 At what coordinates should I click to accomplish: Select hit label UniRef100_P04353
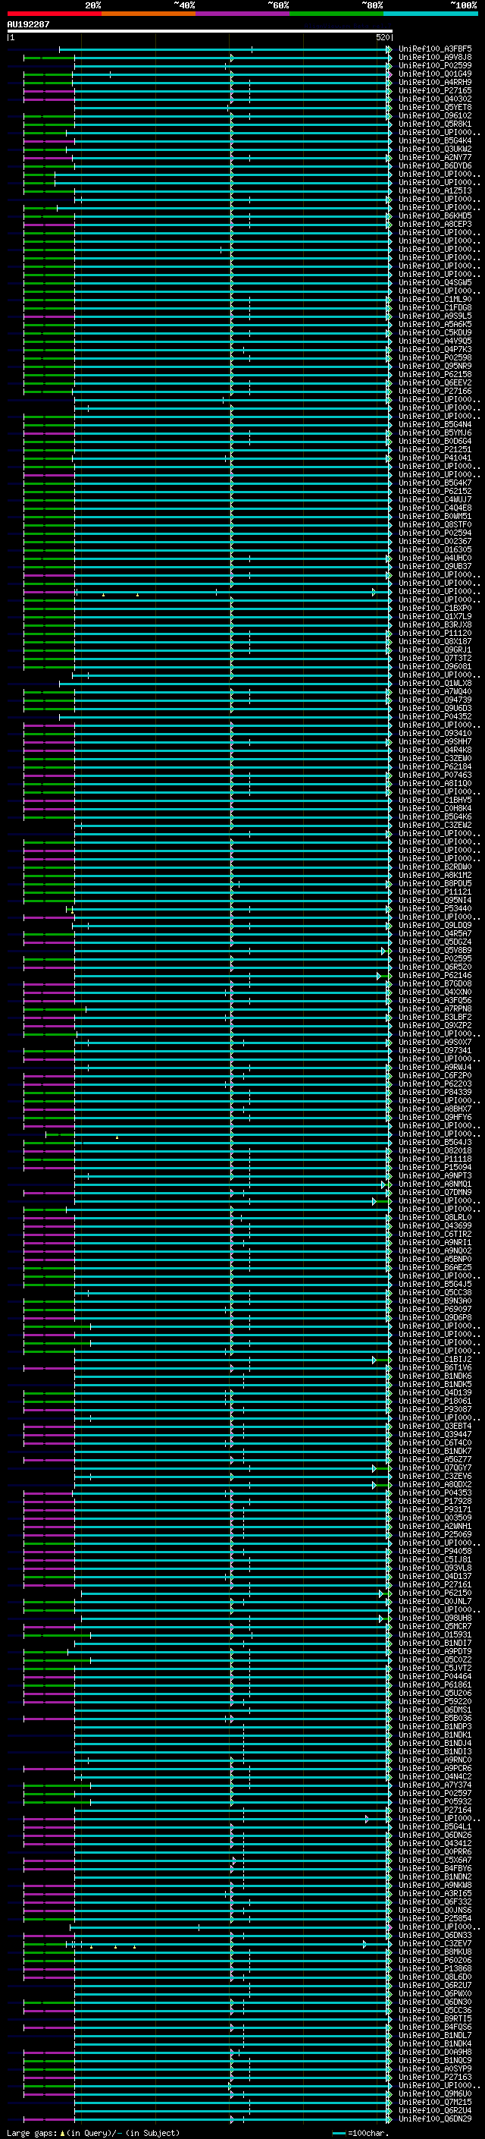[x=435, y=1493]
